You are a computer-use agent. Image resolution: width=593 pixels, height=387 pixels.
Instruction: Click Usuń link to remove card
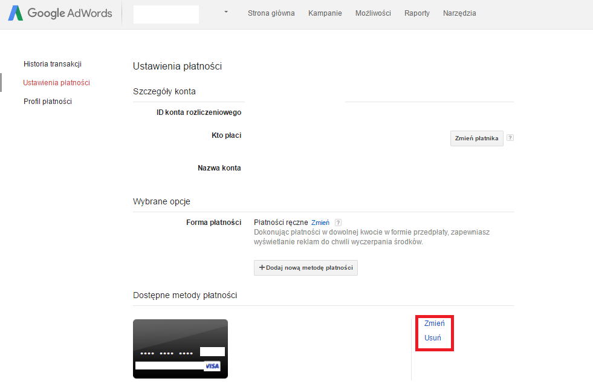432,338
